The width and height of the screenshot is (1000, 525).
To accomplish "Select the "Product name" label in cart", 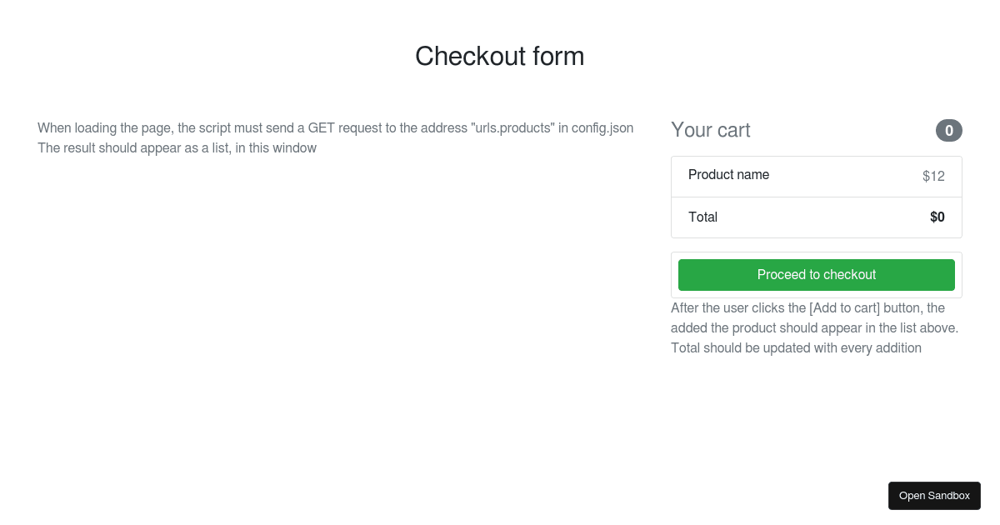I will (728, 175).
